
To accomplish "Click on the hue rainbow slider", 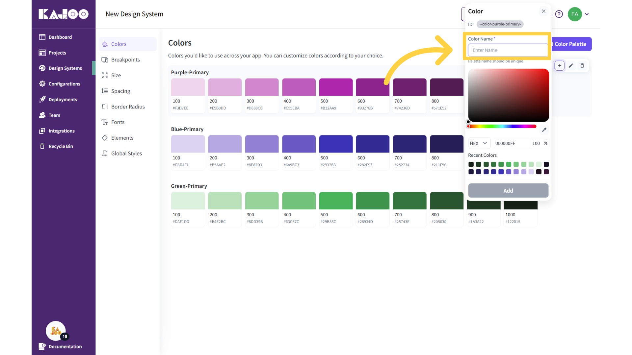I will pos(502,126).
